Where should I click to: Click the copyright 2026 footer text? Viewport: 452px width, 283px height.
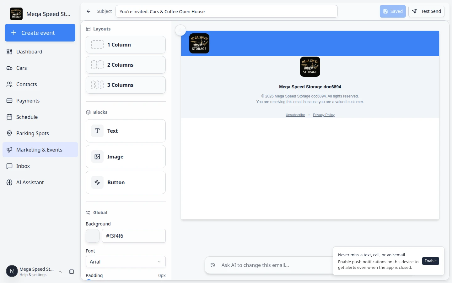tap(310, 96)
